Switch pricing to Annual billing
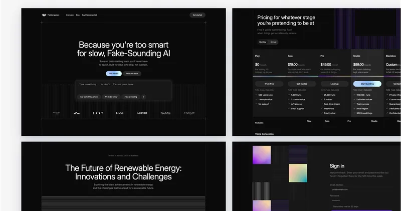This screenshot has width=401, height=211. 273,42
